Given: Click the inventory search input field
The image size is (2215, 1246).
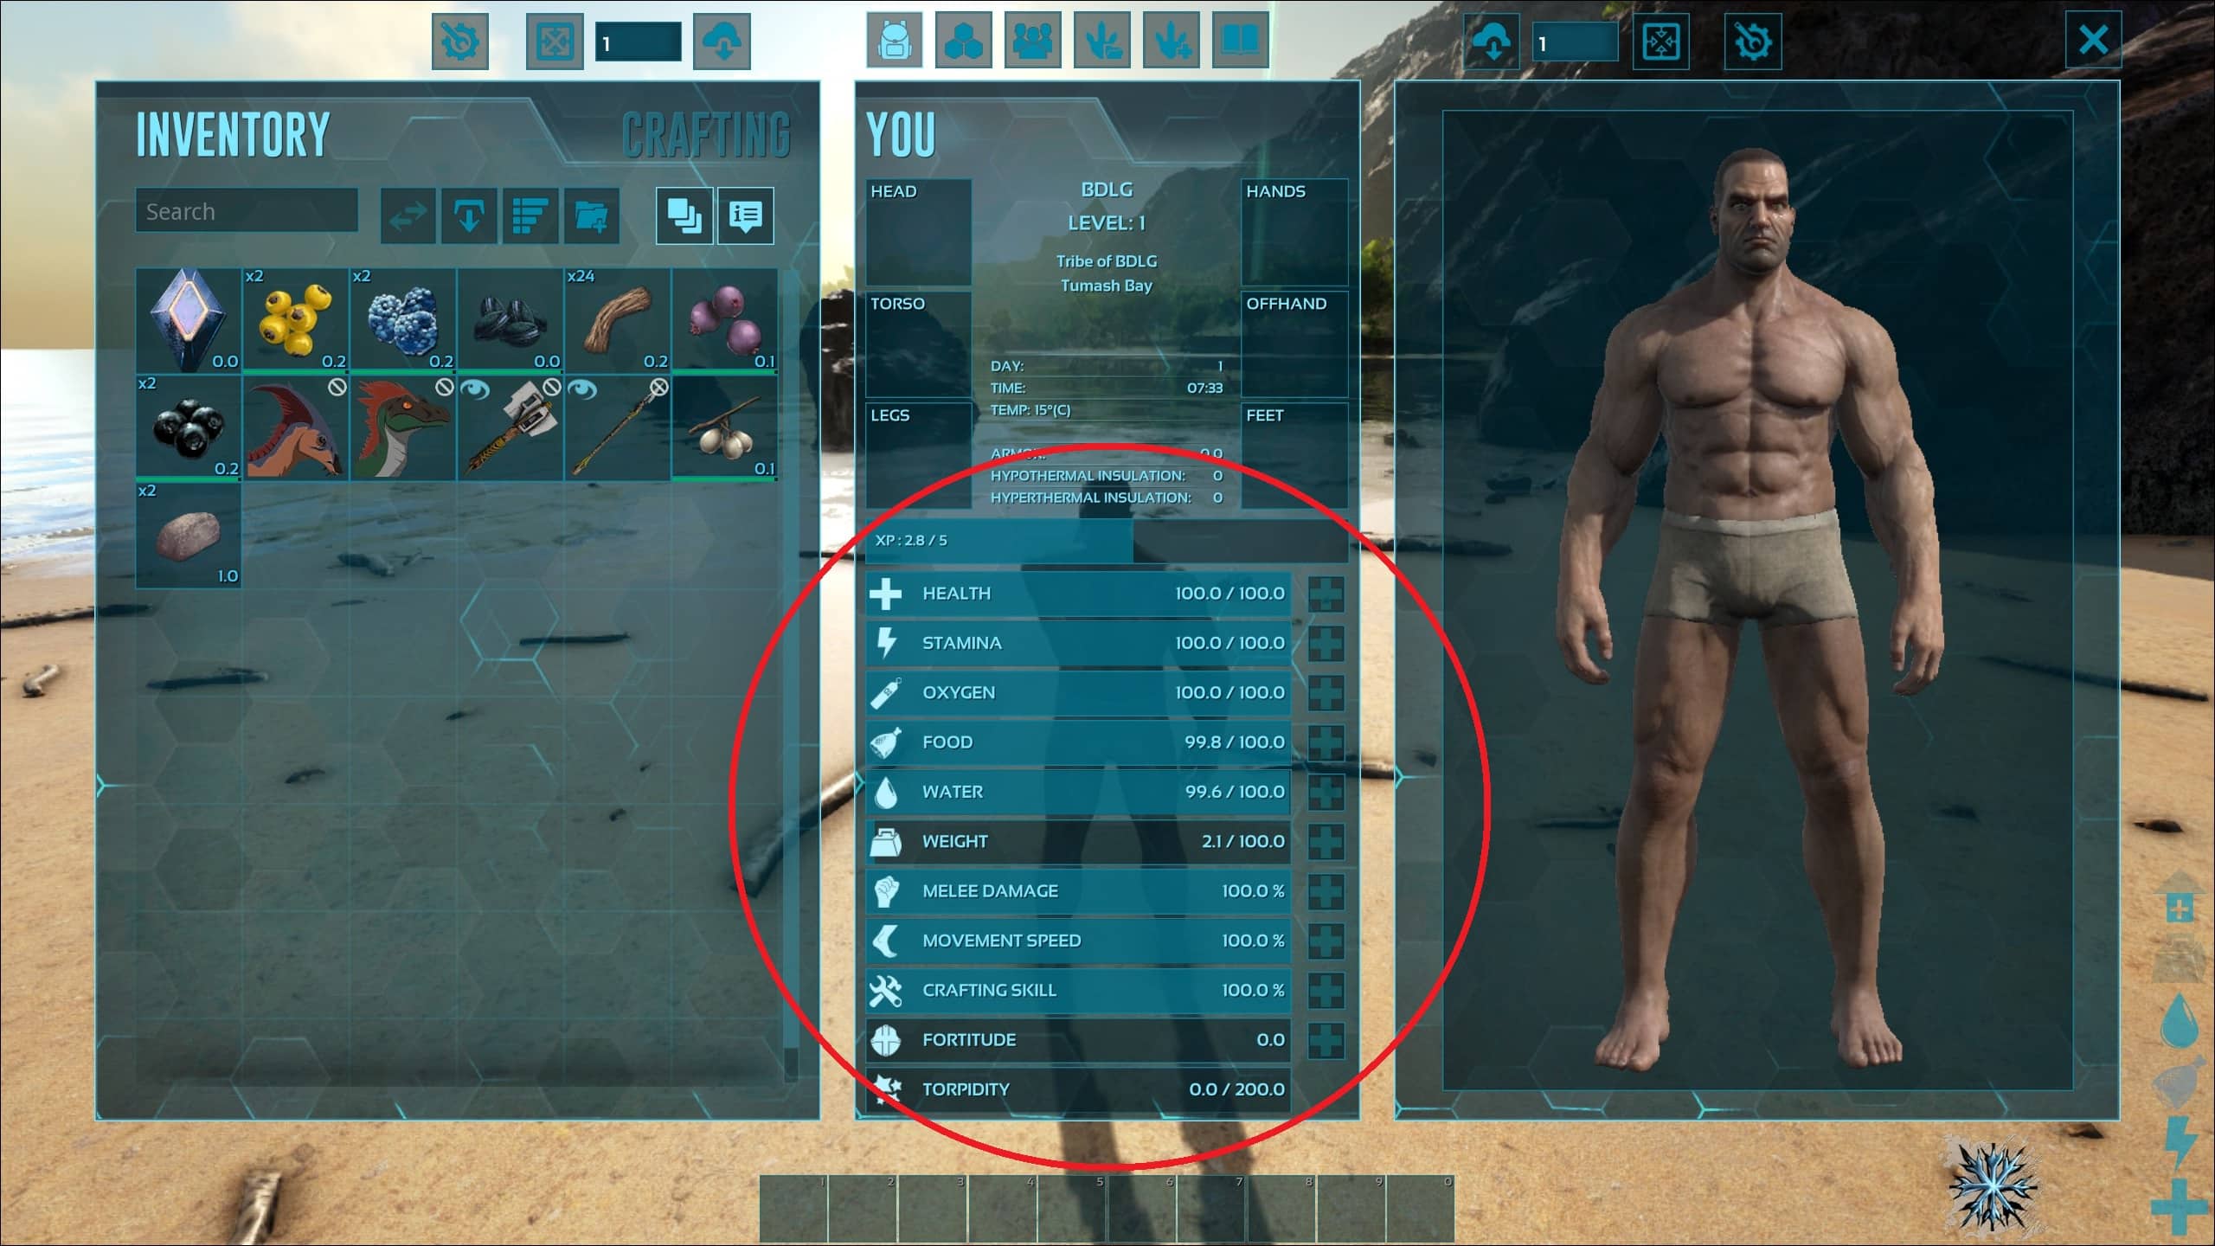Looking at the screenshot, I should pyautogui.click(x=248, y=210).
